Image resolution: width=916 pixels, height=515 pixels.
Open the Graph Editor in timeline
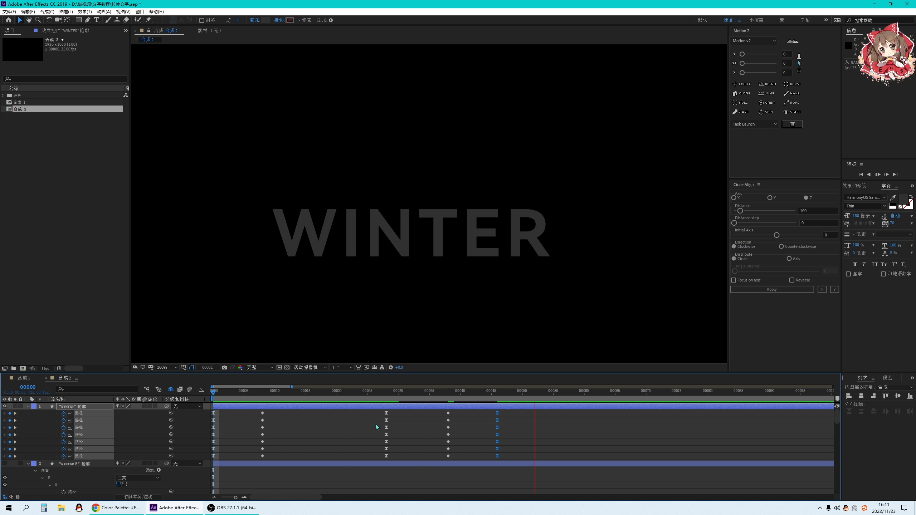click(x=201, y=389)
